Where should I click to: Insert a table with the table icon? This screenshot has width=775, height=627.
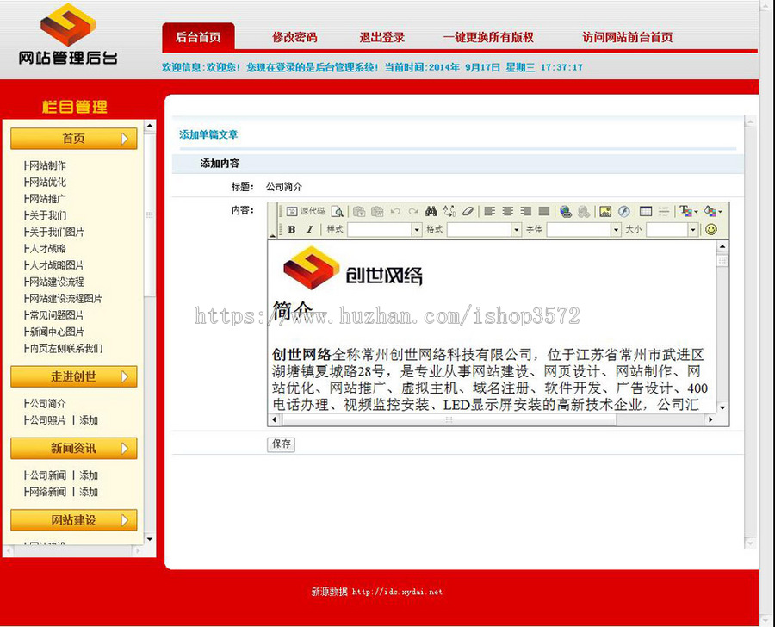[x=648, y=211]
